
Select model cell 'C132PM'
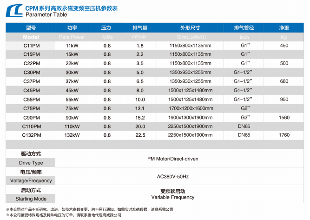click(x=32, y=135)
